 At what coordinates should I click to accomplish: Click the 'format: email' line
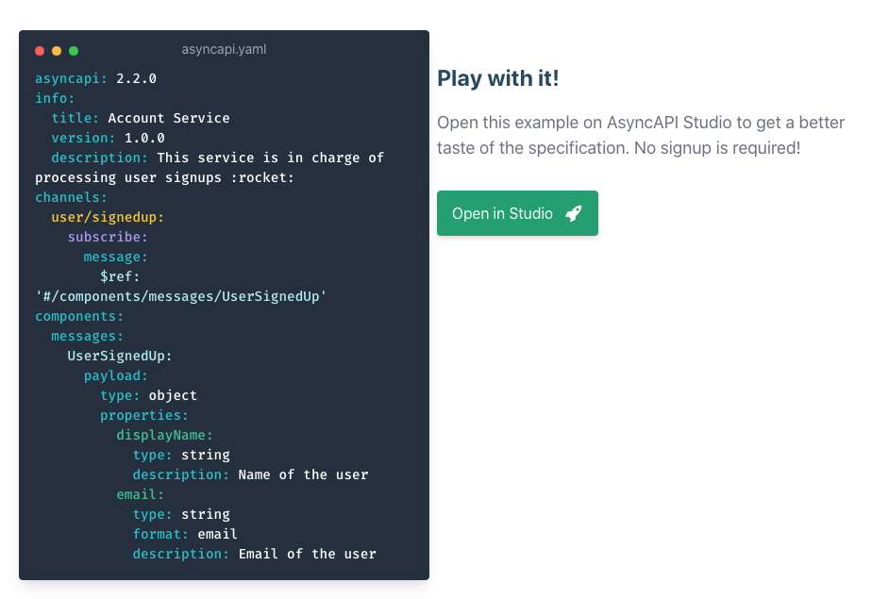(x=185, y=534)
